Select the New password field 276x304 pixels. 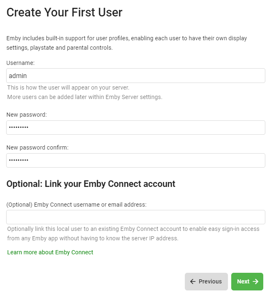click(x=136, y=128)
